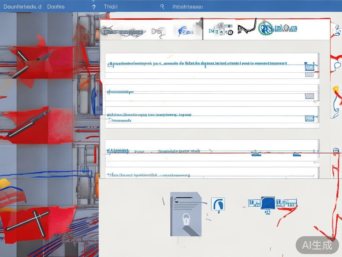Image resolution: width=342 pixels, height=257 pixels.
Task: Click the locked document icon
Action: click(x=186, y=214)
